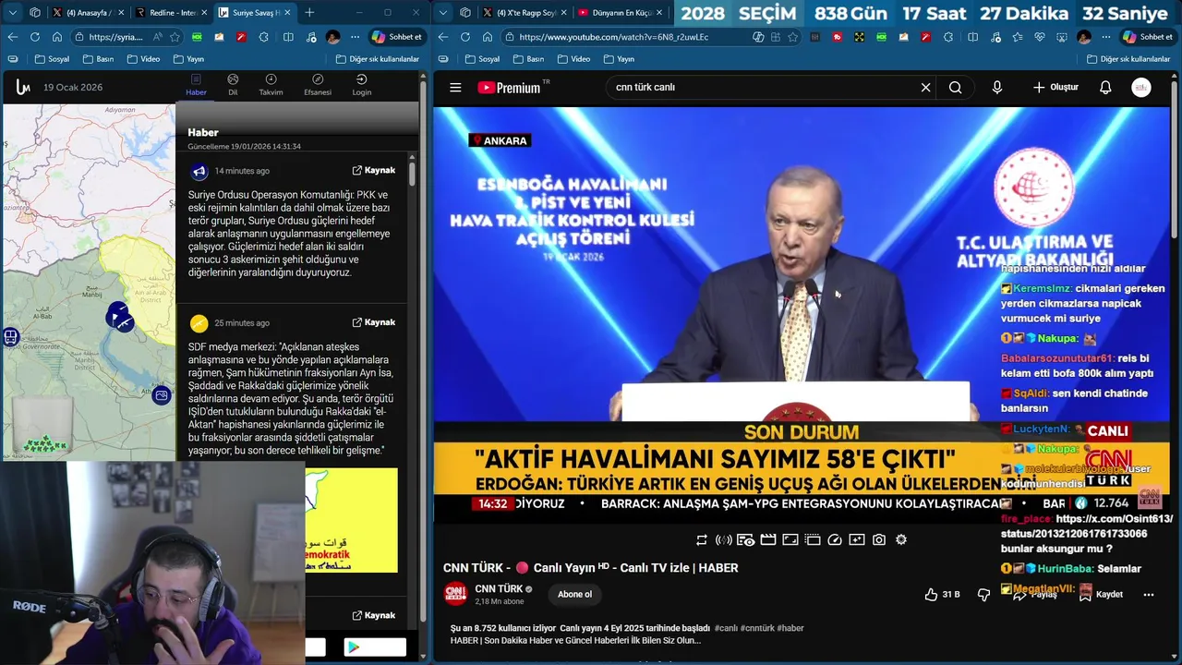This screenshot has height=665, width=1182.
Task: Toggle the loop icon below the video
Action: (702, 539)
